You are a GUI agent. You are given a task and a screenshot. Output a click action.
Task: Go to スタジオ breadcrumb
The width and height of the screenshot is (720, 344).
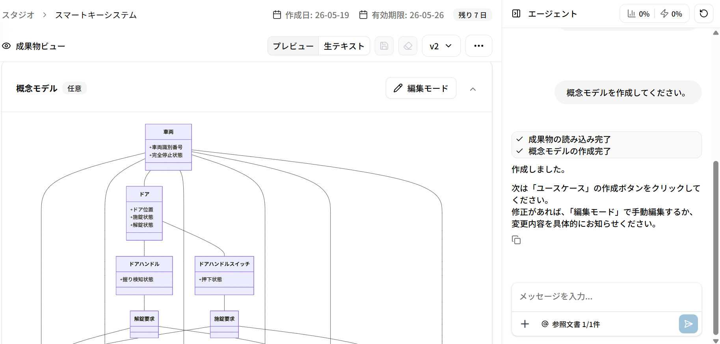click(18, 15)
